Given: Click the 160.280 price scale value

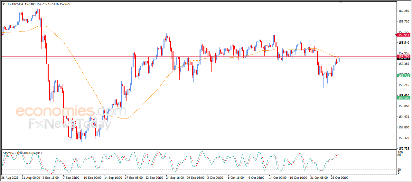Looking at the screenshot, I should tap(404, 11).
